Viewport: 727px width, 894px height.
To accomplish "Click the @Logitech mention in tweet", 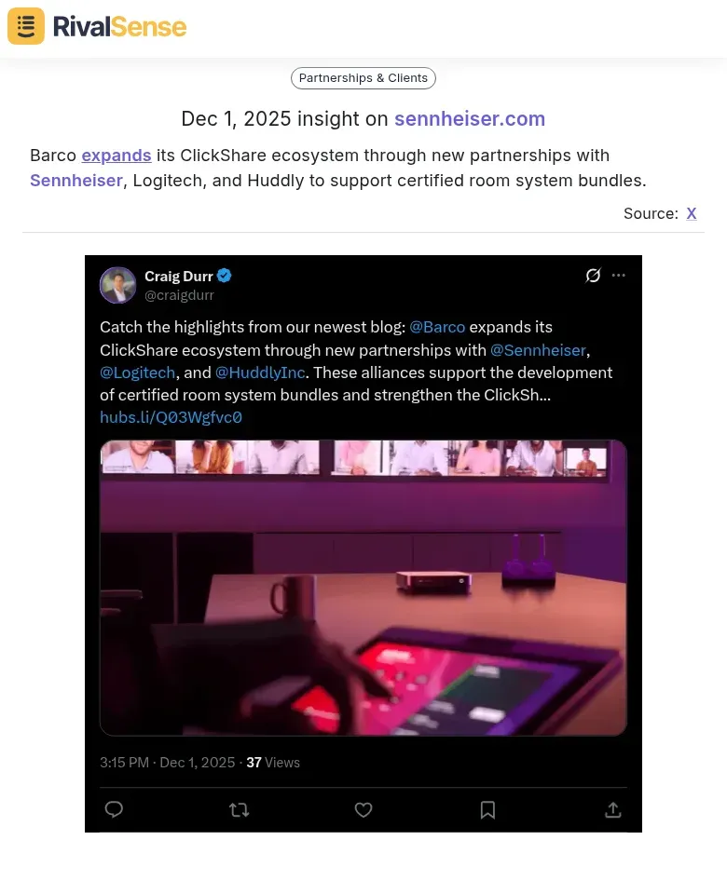I will [138, 372].
